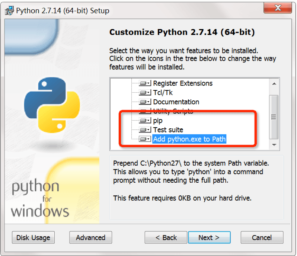Screen dimensions: 297x256
Task: Proceed with the Next button
Action: (x=209, y=237)
